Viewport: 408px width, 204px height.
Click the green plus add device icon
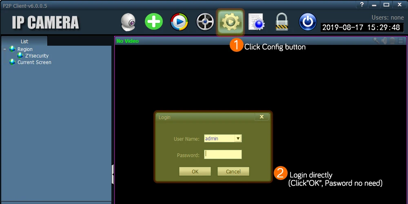pyautogui.click(x=154, y=22)
